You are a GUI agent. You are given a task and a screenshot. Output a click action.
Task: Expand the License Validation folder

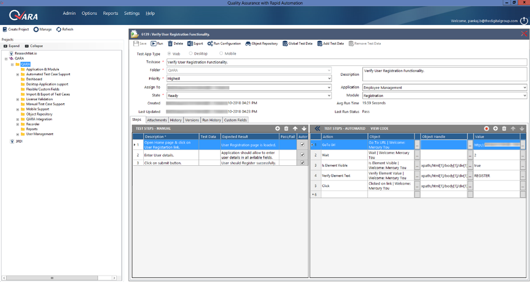[x=18, y=99]
